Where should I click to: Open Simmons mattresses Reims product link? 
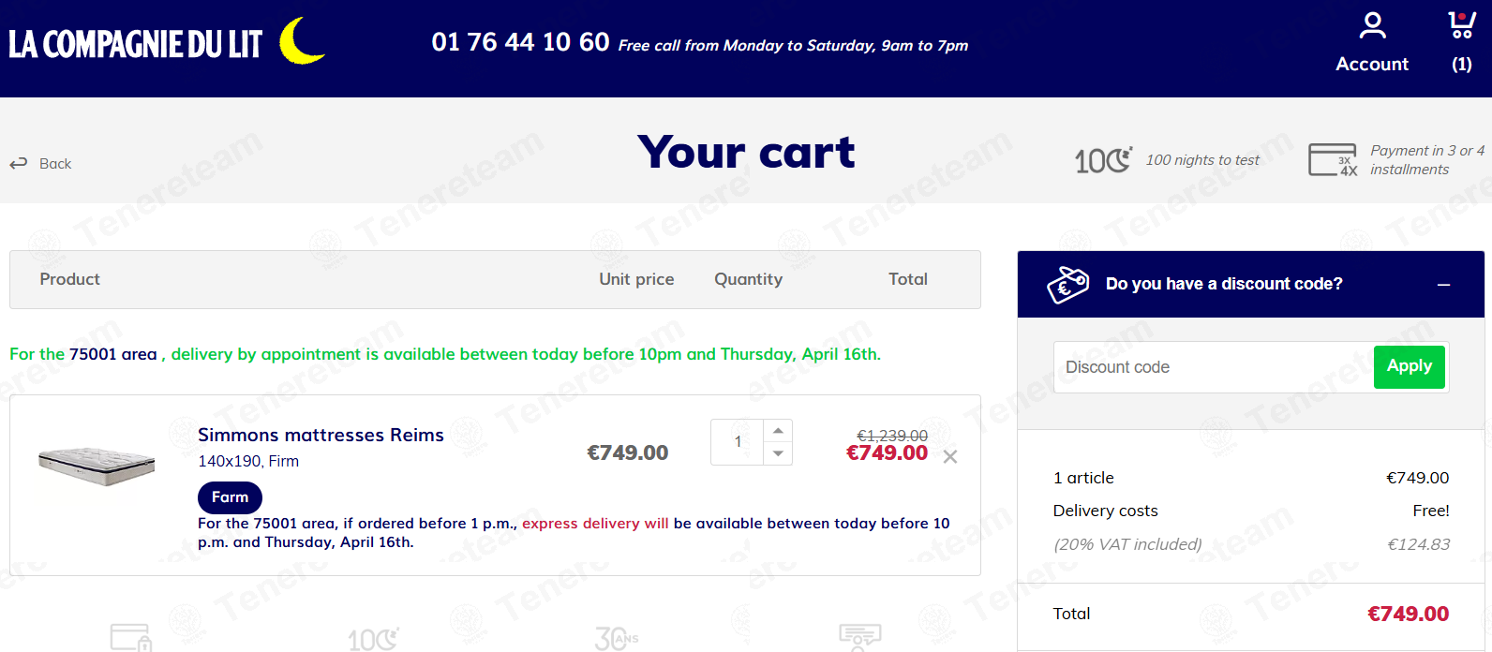(321, 435)
